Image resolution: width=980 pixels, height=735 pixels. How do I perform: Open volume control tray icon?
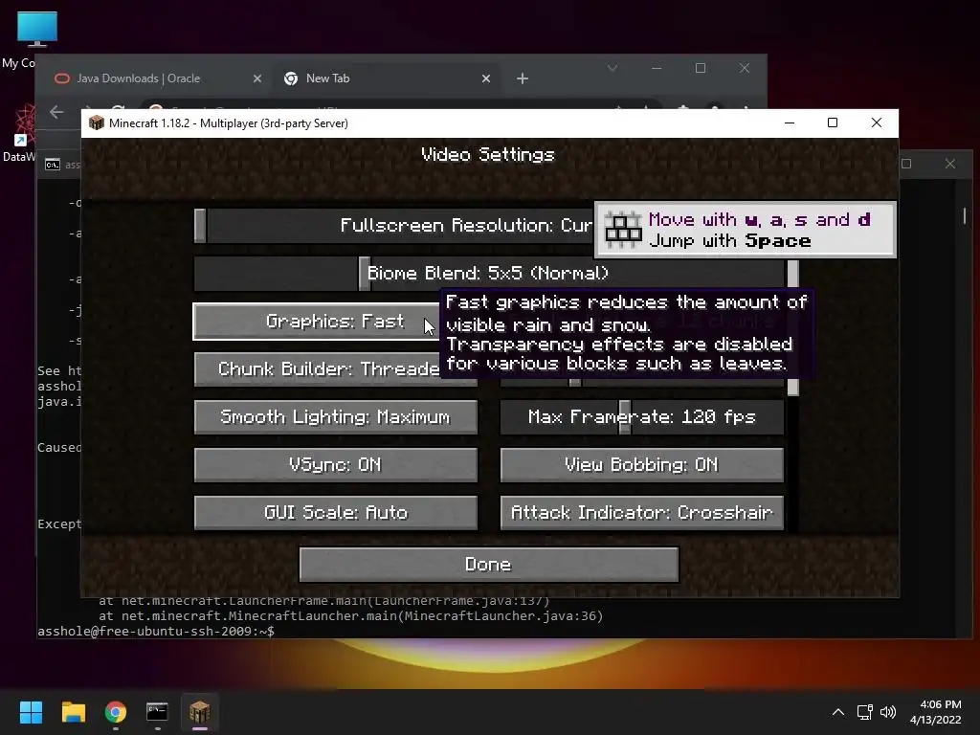coord(887,712)
